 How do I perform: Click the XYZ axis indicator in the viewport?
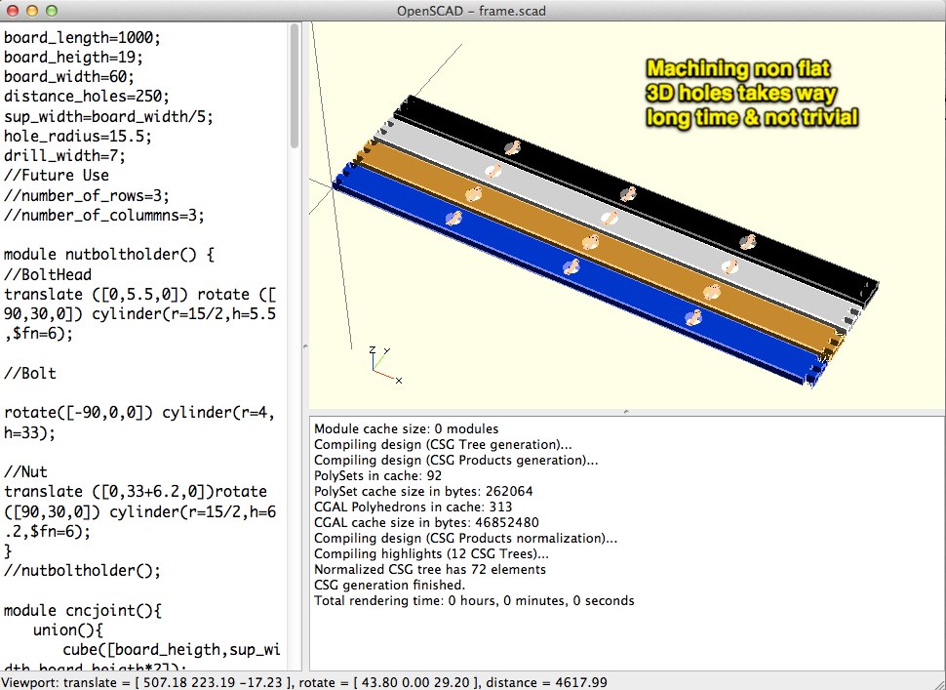pyautogui.click(x=384, y=365)
